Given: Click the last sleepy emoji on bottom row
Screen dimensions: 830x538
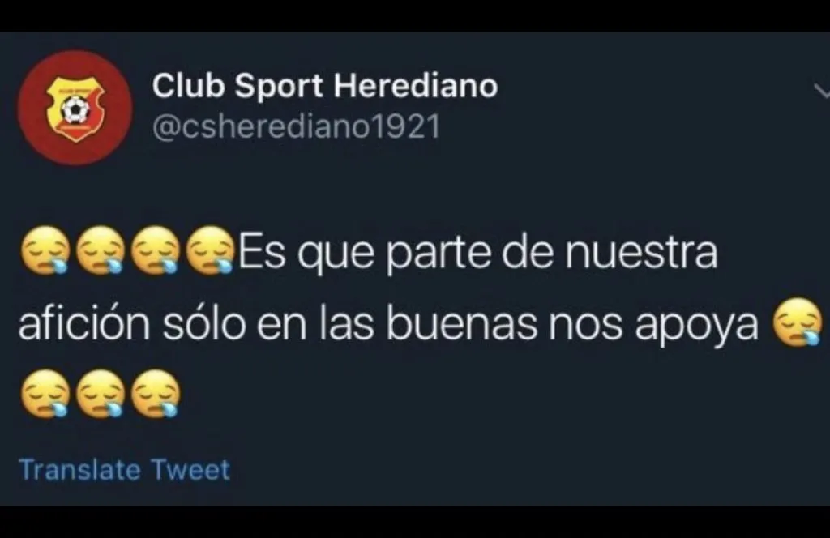Looking at the screenshot, I should coord(156,394).
